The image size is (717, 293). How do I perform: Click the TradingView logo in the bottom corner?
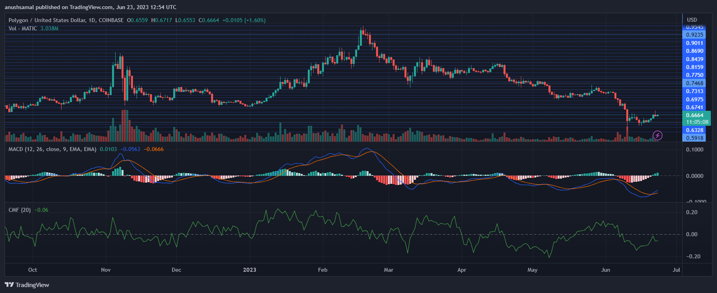(x=27, y=285)
